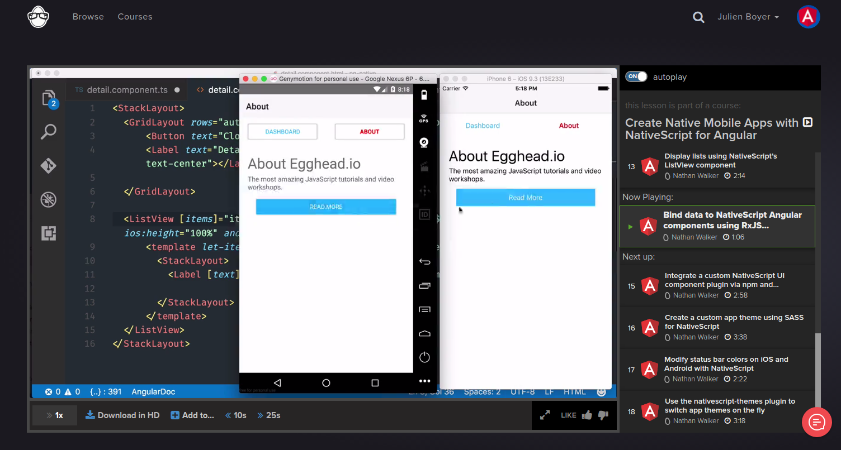
Task: Tap Android back triangle navigation button
Action: tap(277, 383)
